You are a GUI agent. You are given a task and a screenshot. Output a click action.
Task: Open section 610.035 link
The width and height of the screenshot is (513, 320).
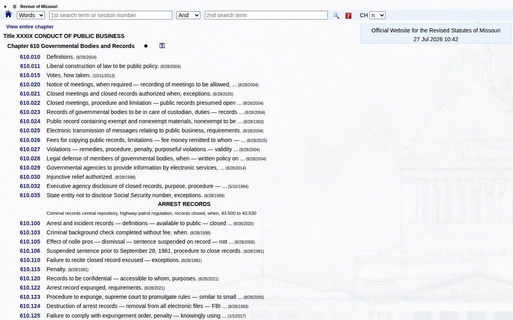30,195
